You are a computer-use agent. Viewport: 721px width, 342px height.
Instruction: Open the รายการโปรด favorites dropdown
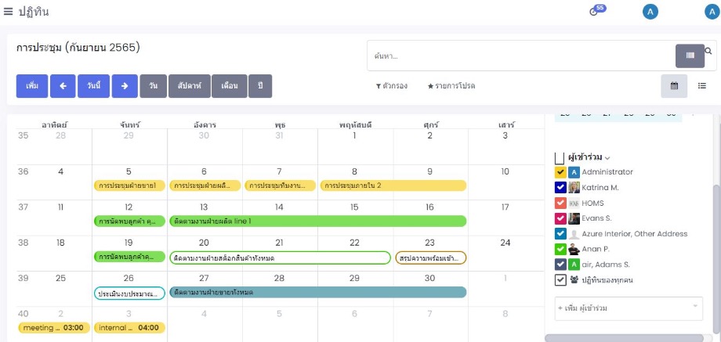[x=451, y=86]
